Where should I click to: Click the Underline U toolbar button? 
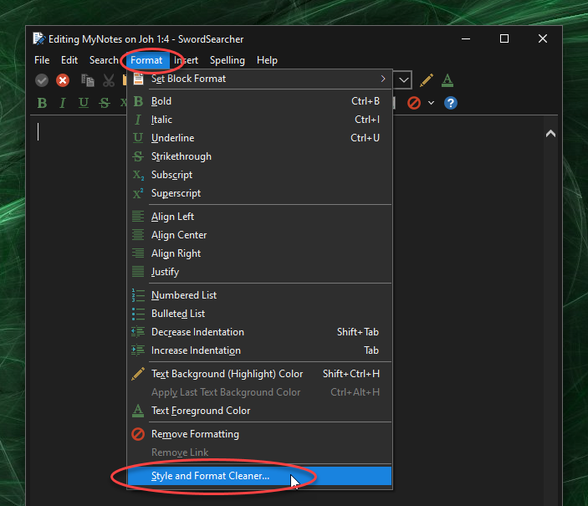click(84, 103)
